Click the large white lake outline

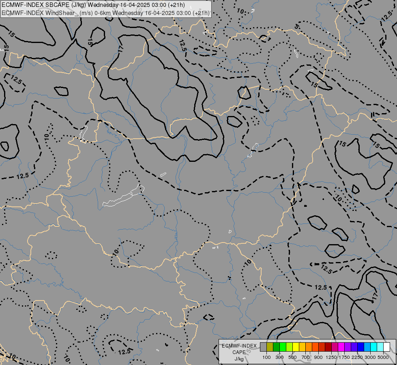tap(124, 196)
